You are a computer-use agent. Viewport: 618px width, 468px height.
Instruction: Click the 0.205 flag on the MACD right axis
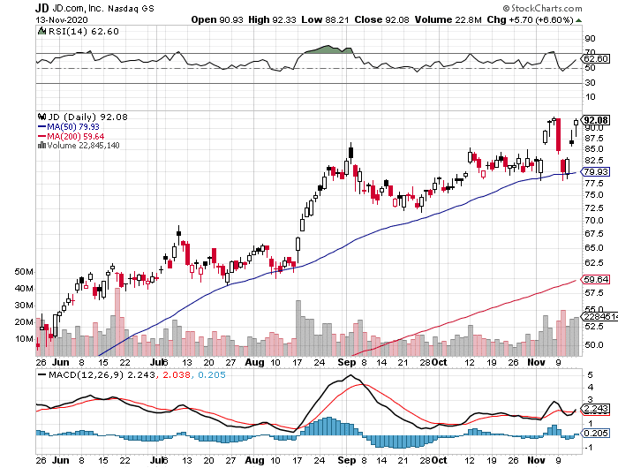coord(596,434)
